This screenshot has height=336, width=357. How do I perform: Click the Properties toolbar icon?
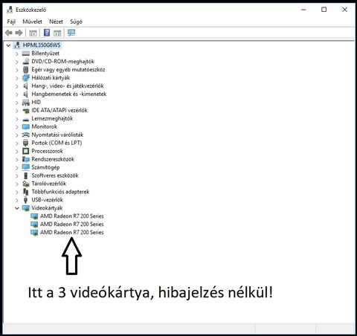33,33
